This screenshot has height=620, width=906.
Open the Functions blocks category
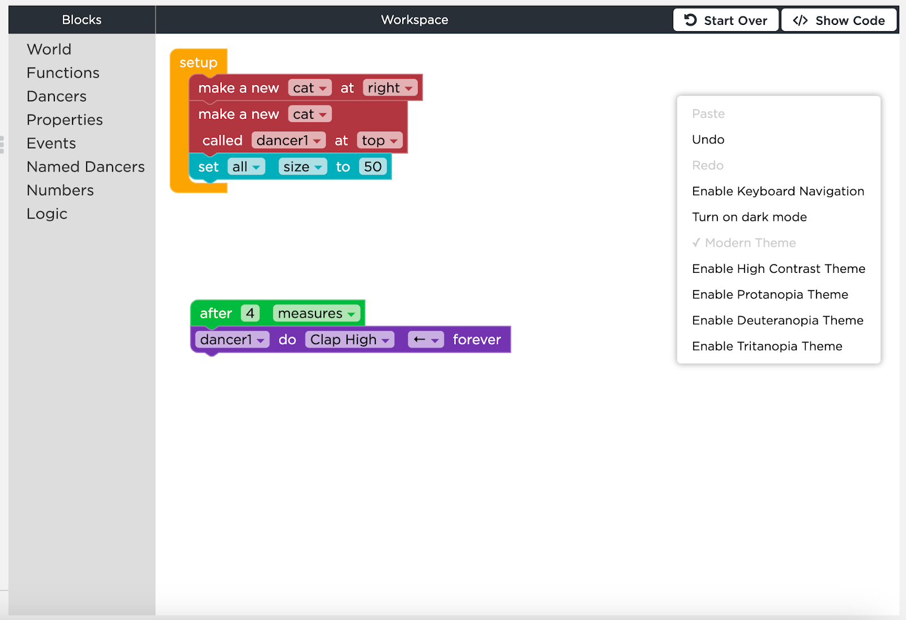pyautogui.click(x=63, y=73)
